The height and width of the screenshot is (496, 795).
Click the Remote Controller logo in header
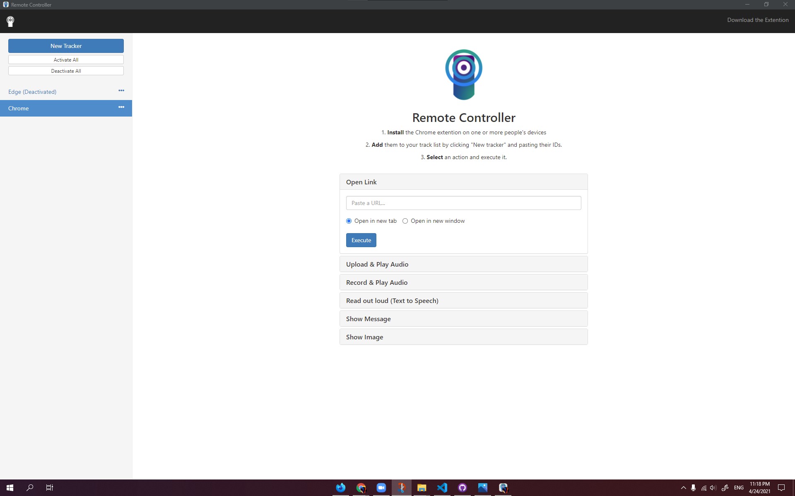click(10, 21)
